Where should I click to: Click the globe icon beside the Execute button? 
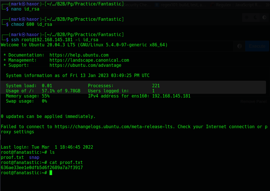[x=240, y=46]
